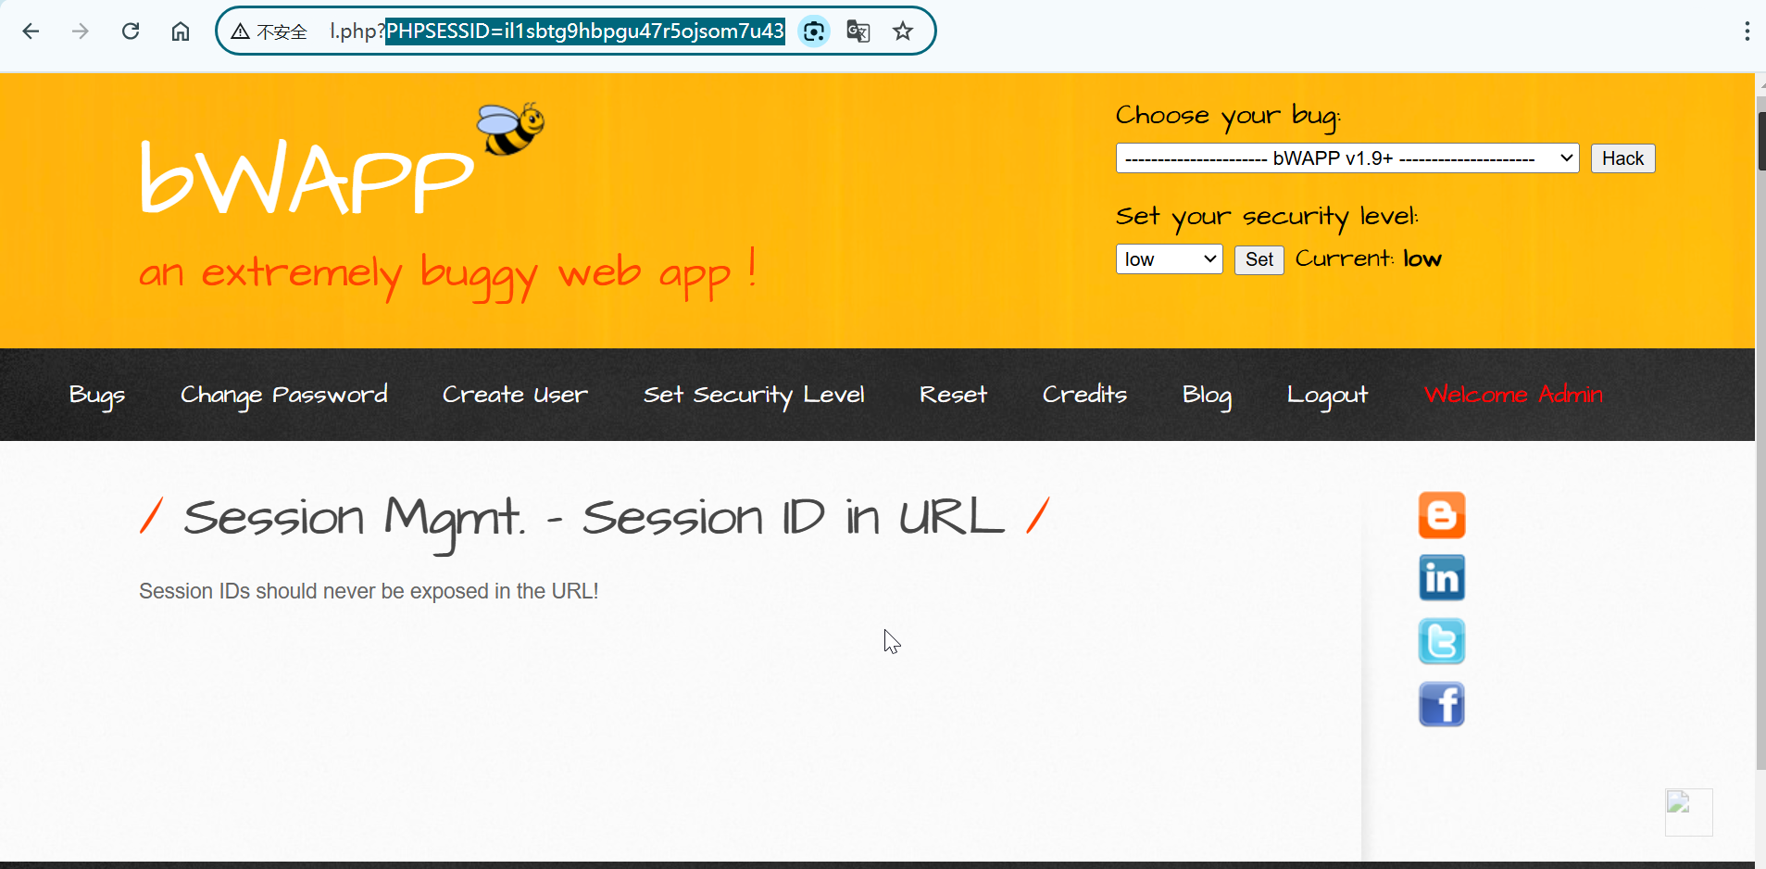
Task: Go to Change Password page
Action: point(283,395)
